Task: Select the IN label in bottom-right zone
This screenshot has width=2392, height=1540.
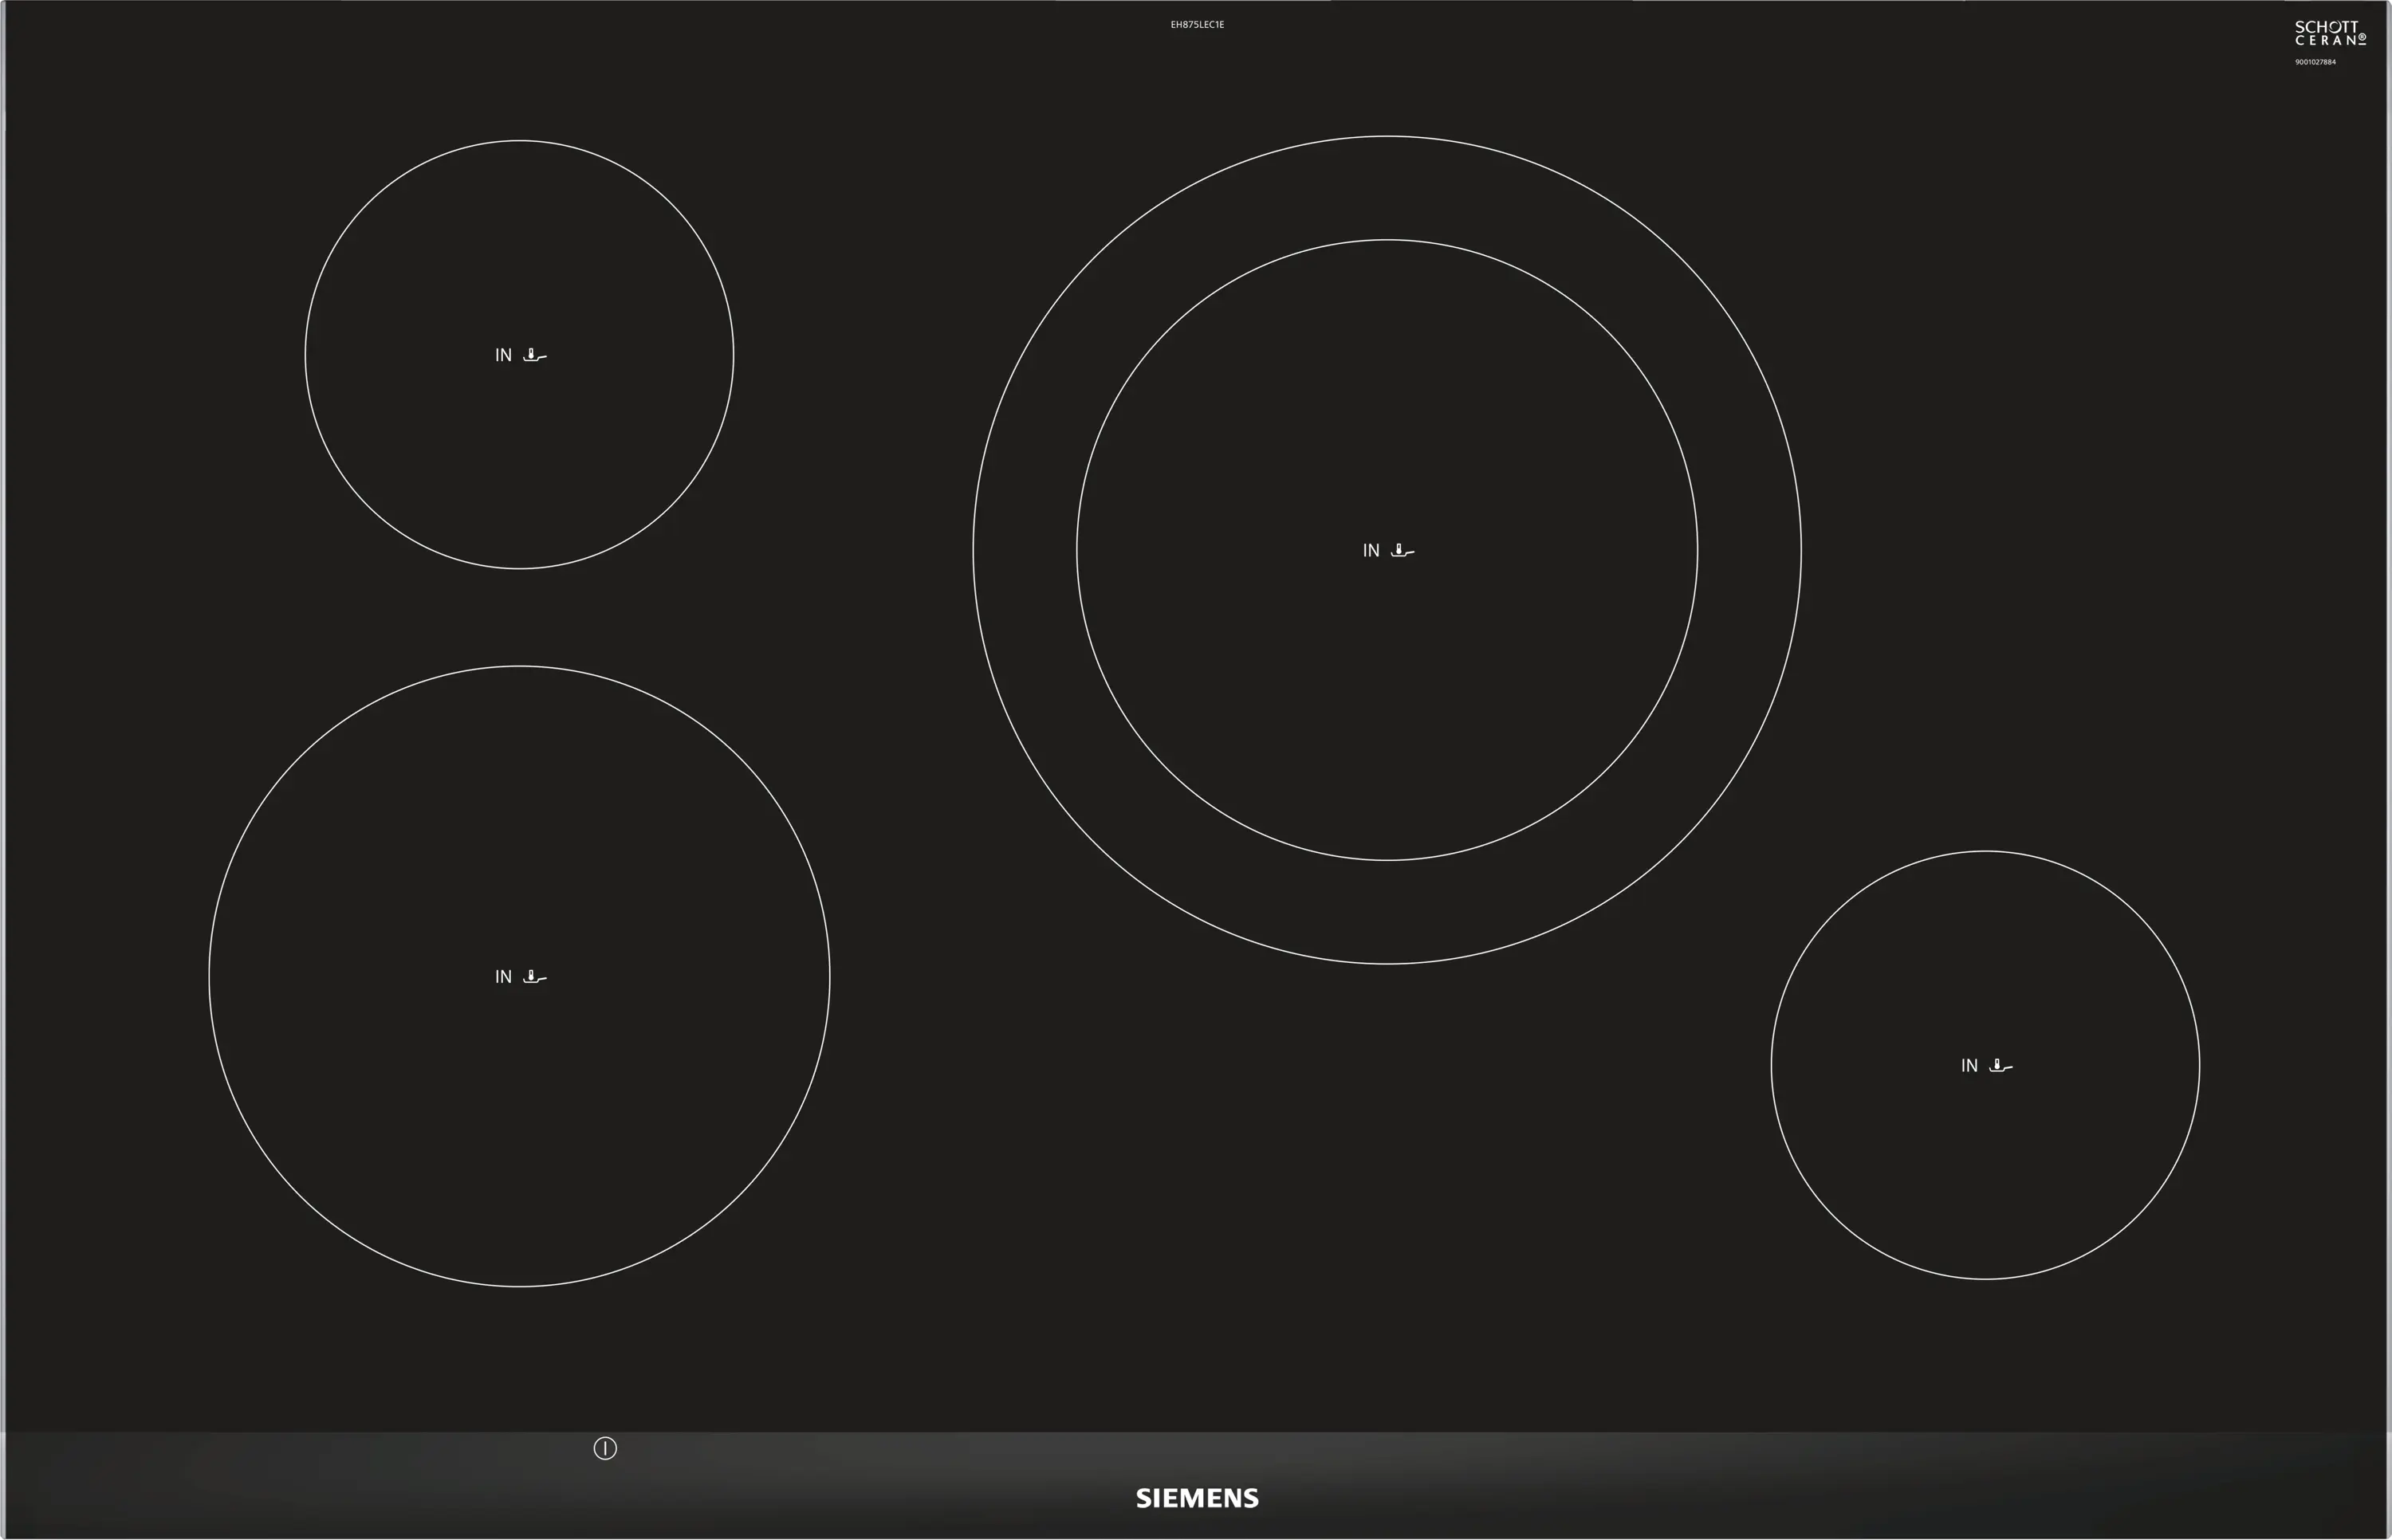Action: click(1969, 1066)
